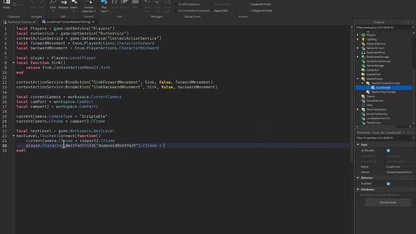Click Expand All Folds
The image size is (416, 234).
click(261, 5)
